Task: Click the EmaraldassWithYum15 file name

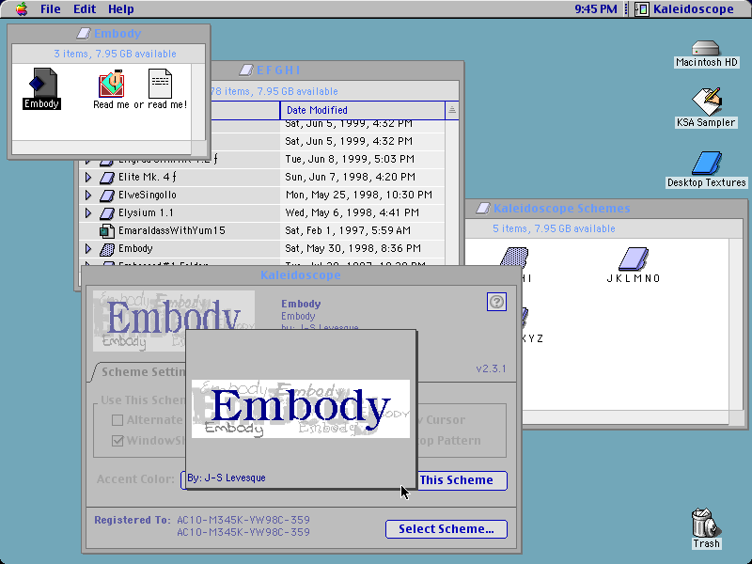Action: 172,230
